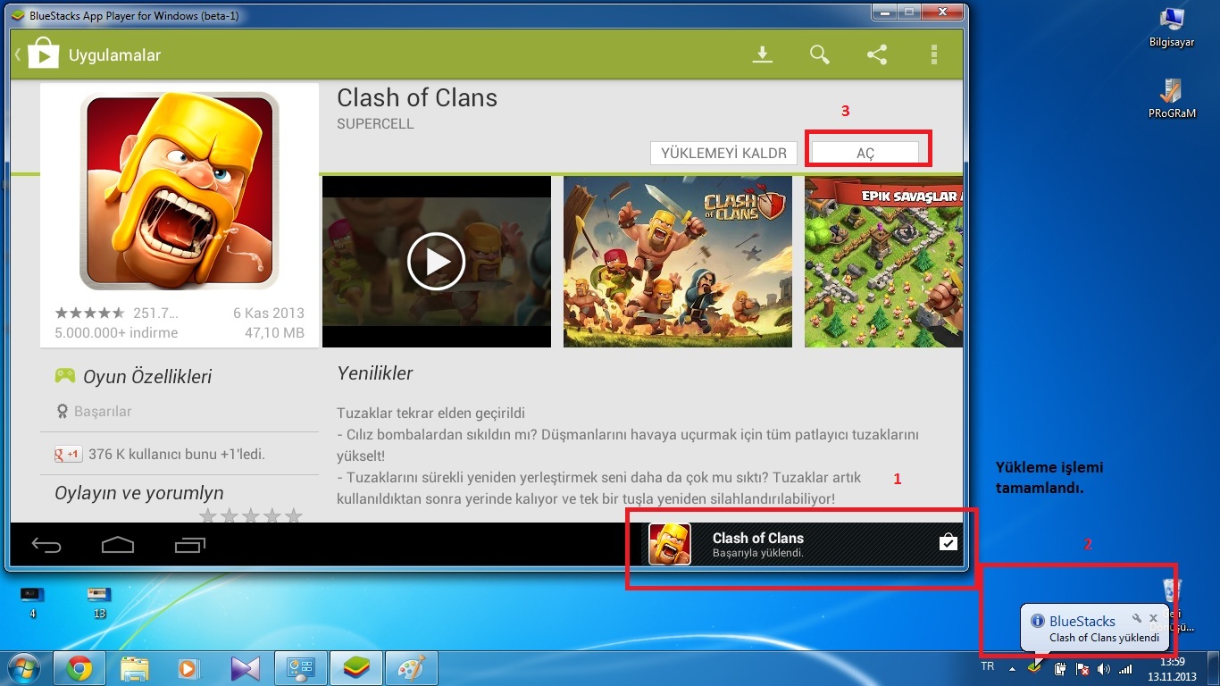Click the balloon wrench settings icon
The image size is (1220, 686).
(1137, 618)
